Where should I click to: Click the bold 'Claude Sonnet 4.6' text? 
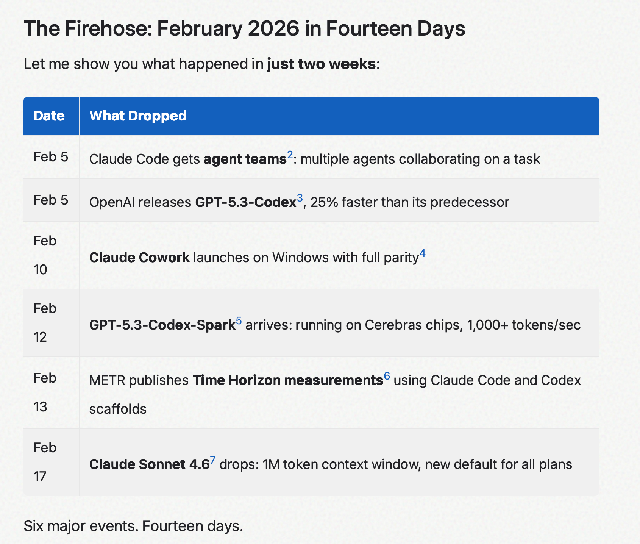[x=149, y=464]
